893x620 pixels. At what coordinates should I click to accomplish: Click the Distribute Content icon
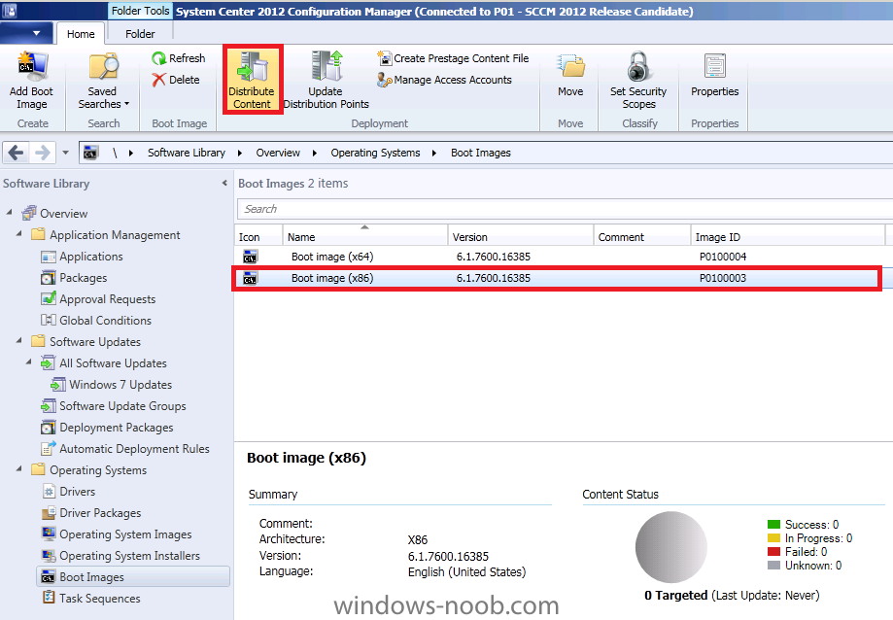(x=252, y=66)
